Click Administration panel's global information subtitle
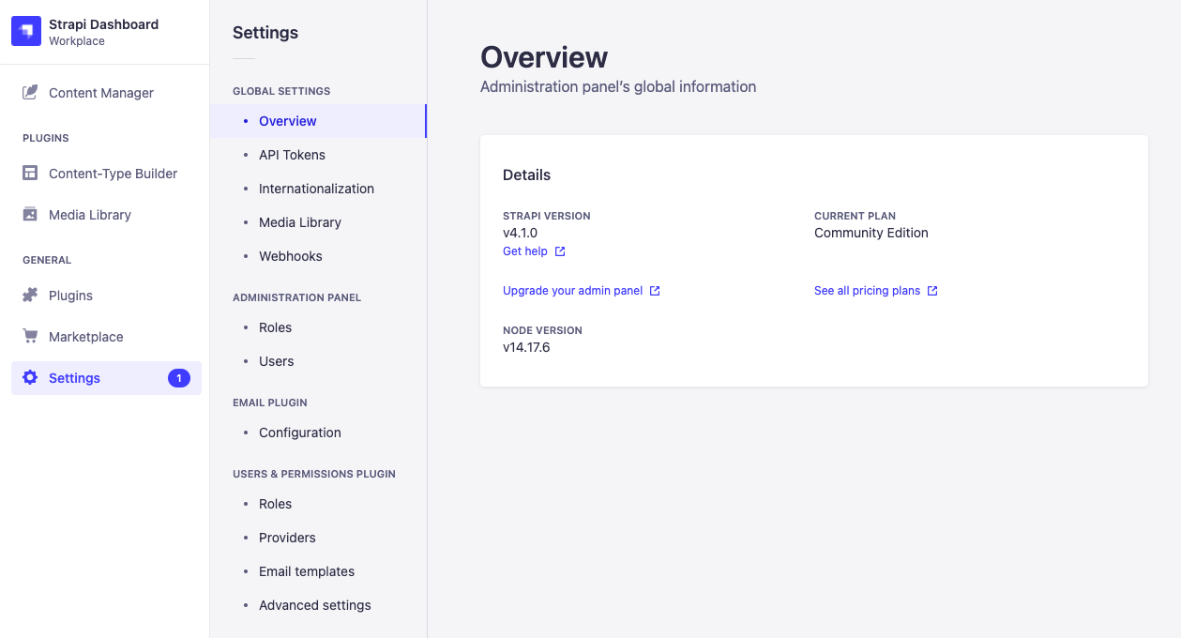The image size is (1181, 638). (x=618, y=86)
